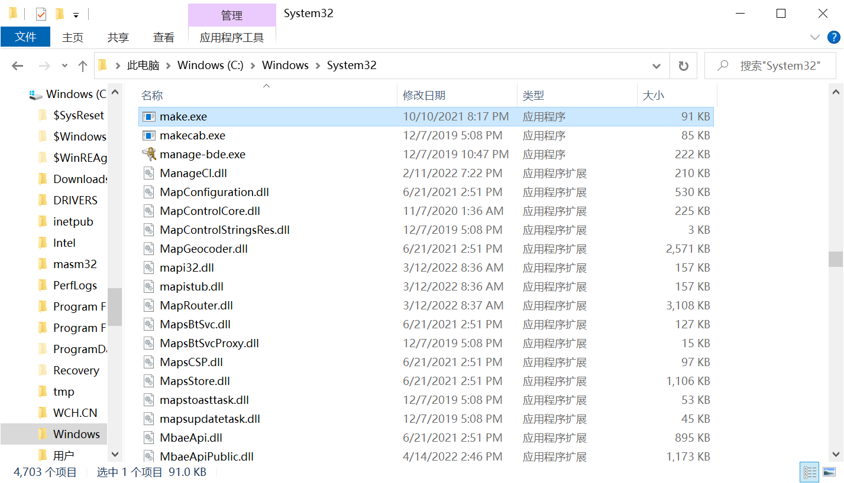The width and height of the screenshot is (844, 483).
Task: Switch to the 查看 ribbon tab
Action: point(164,37)
